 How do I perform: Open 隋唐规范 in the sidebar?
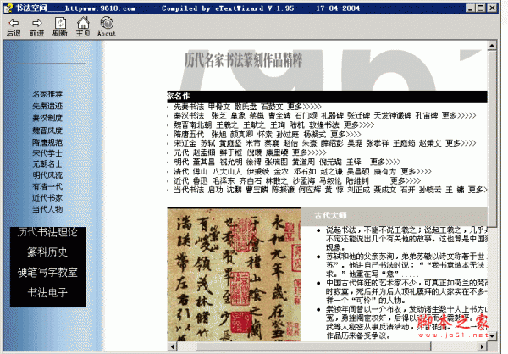[x=47, y=142]
